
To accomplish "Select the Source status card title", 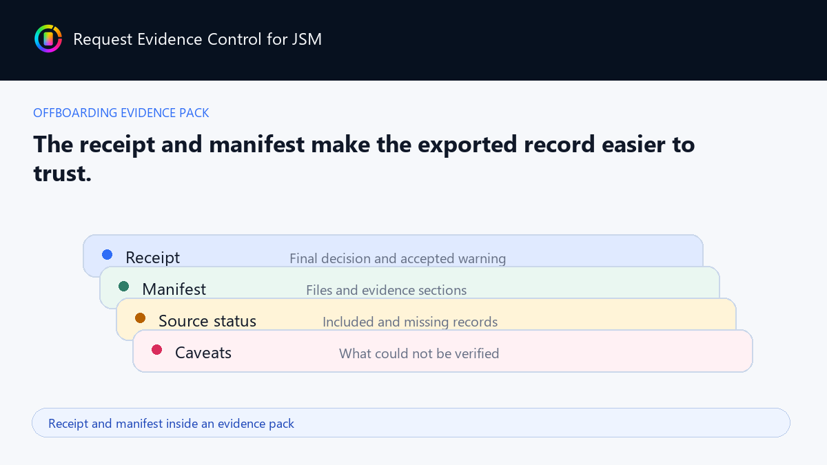I will coord(207,321).
